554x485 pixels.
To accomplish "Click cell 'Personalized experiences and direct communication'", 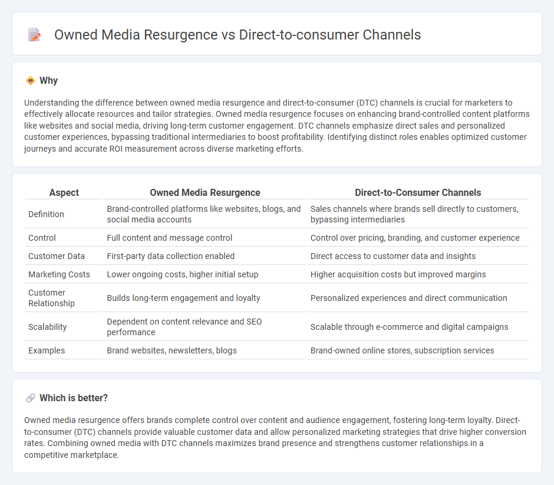I will 418,298.
